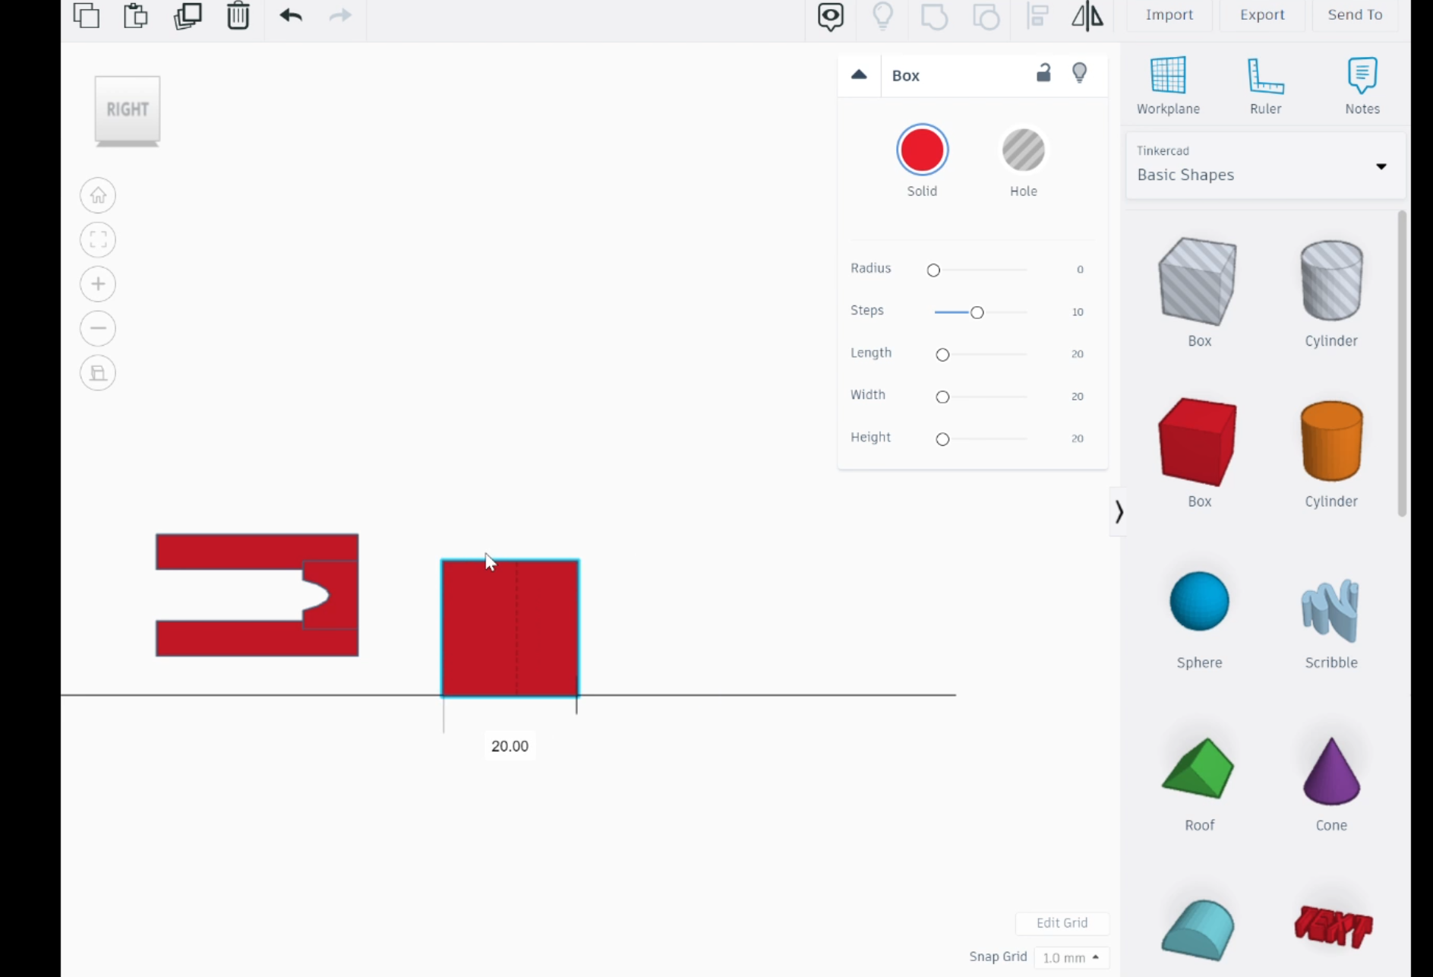
Task: Click the Export button
Action: pyautogui.click(x=1261, y=14)
